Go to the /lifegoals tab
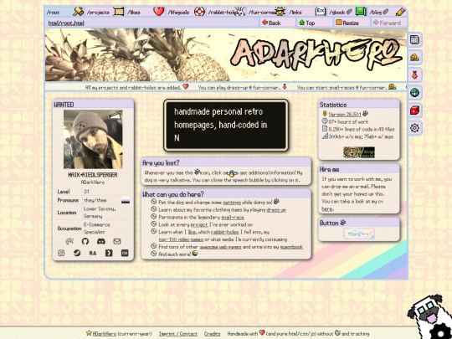This screenshot has height=339, width=452. (x=186, y=12)
